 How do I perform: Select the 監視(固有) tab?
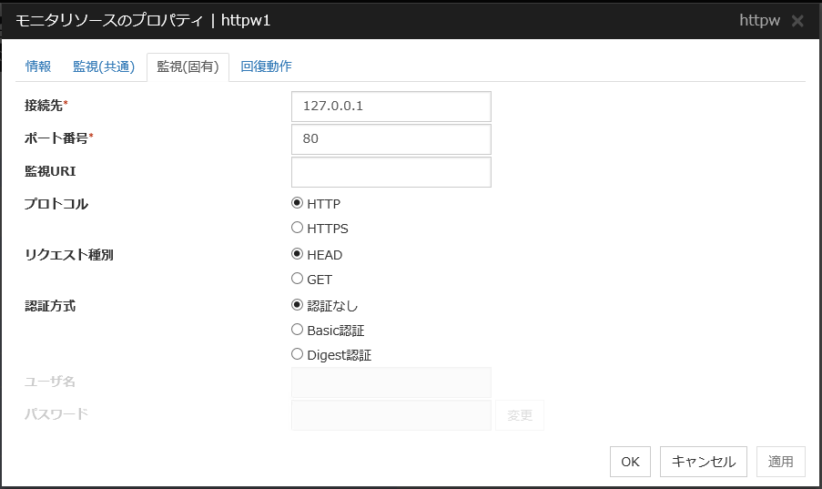188,67
